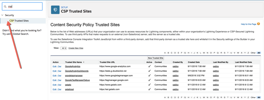Sort by the Created By column header

[x=178, y=62]
